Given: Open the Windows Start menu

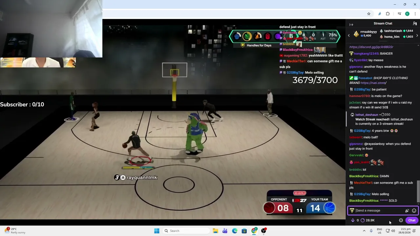Looking at the screenshot, I should [157, 231].
